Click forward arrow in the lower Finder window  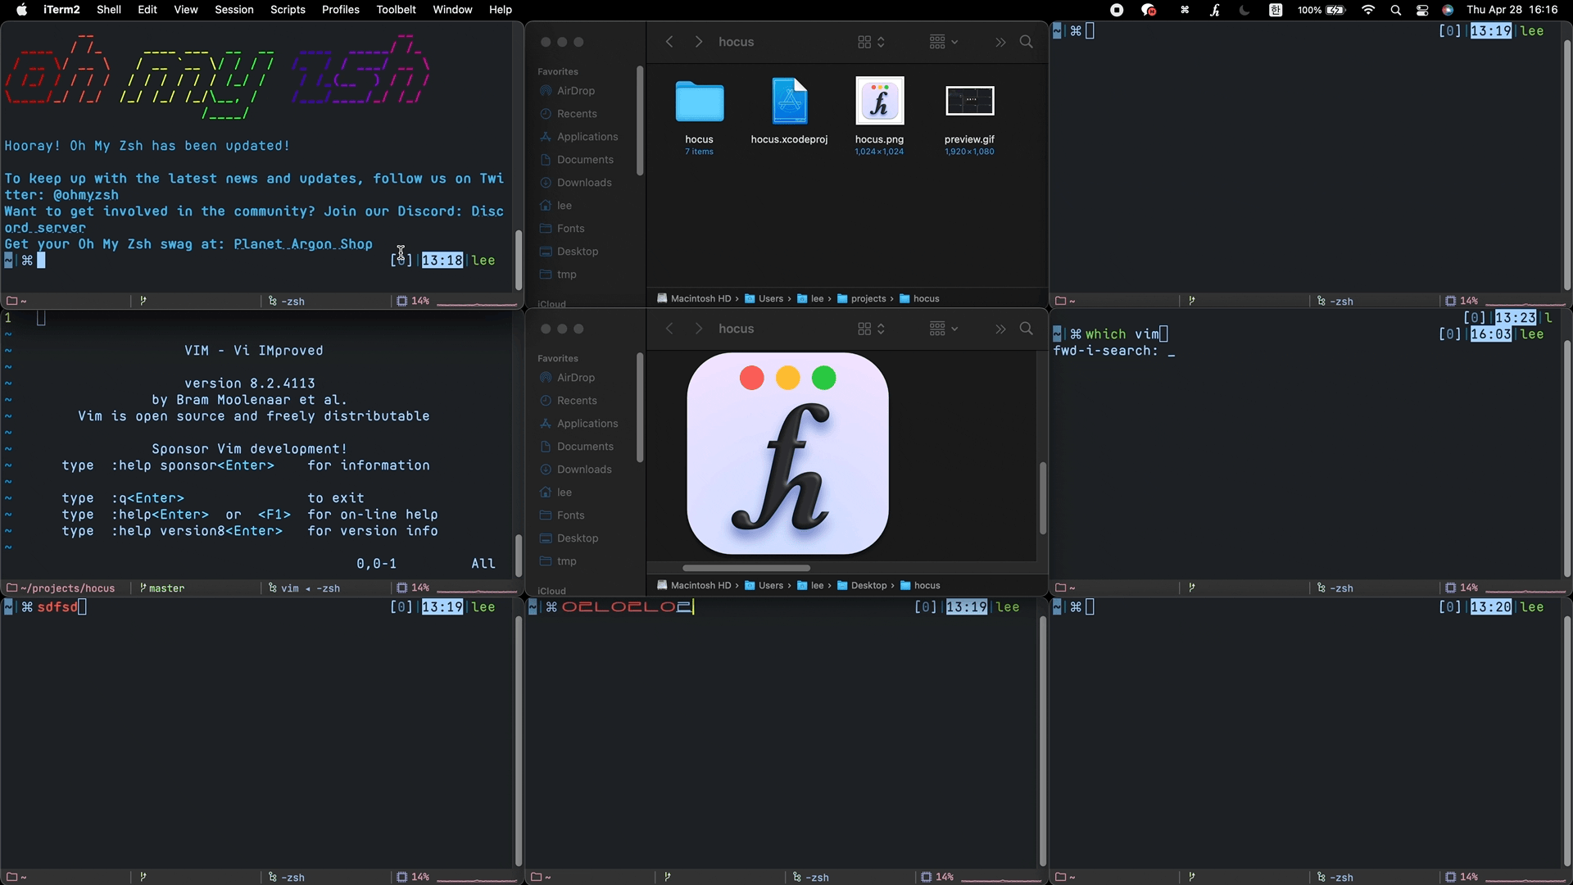coord(698,329)
